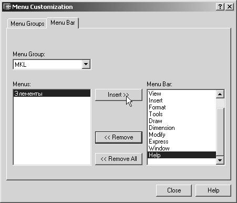This screenshot has width=237, height=203.
Task: Click the << Remove All button
Action: click(119, 159)
